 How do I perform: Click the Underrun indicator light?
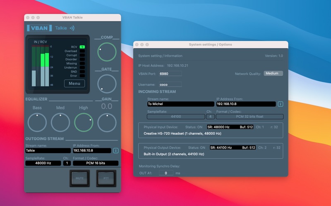pos(82,68)
